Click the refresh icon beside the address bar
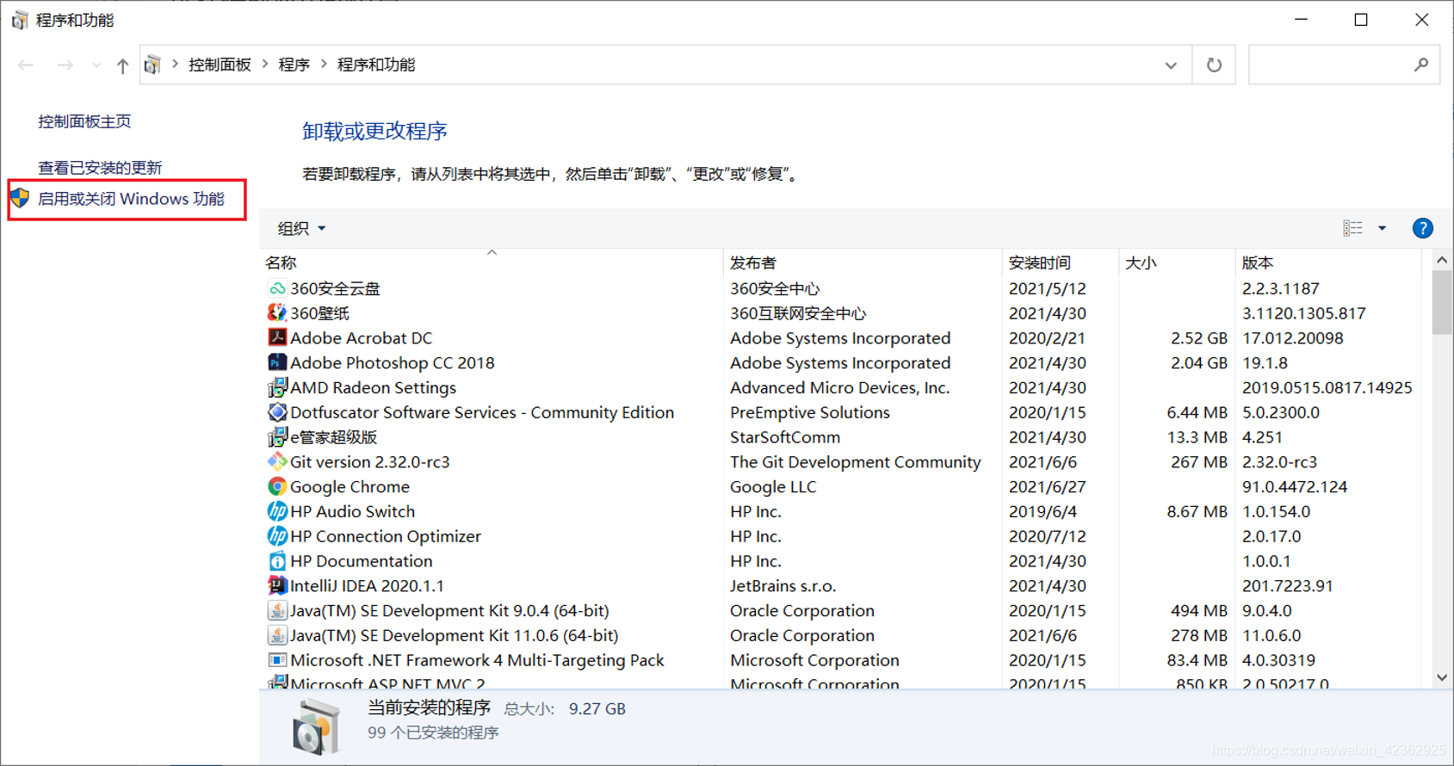1454x766 pixels. coord(1214,65)
